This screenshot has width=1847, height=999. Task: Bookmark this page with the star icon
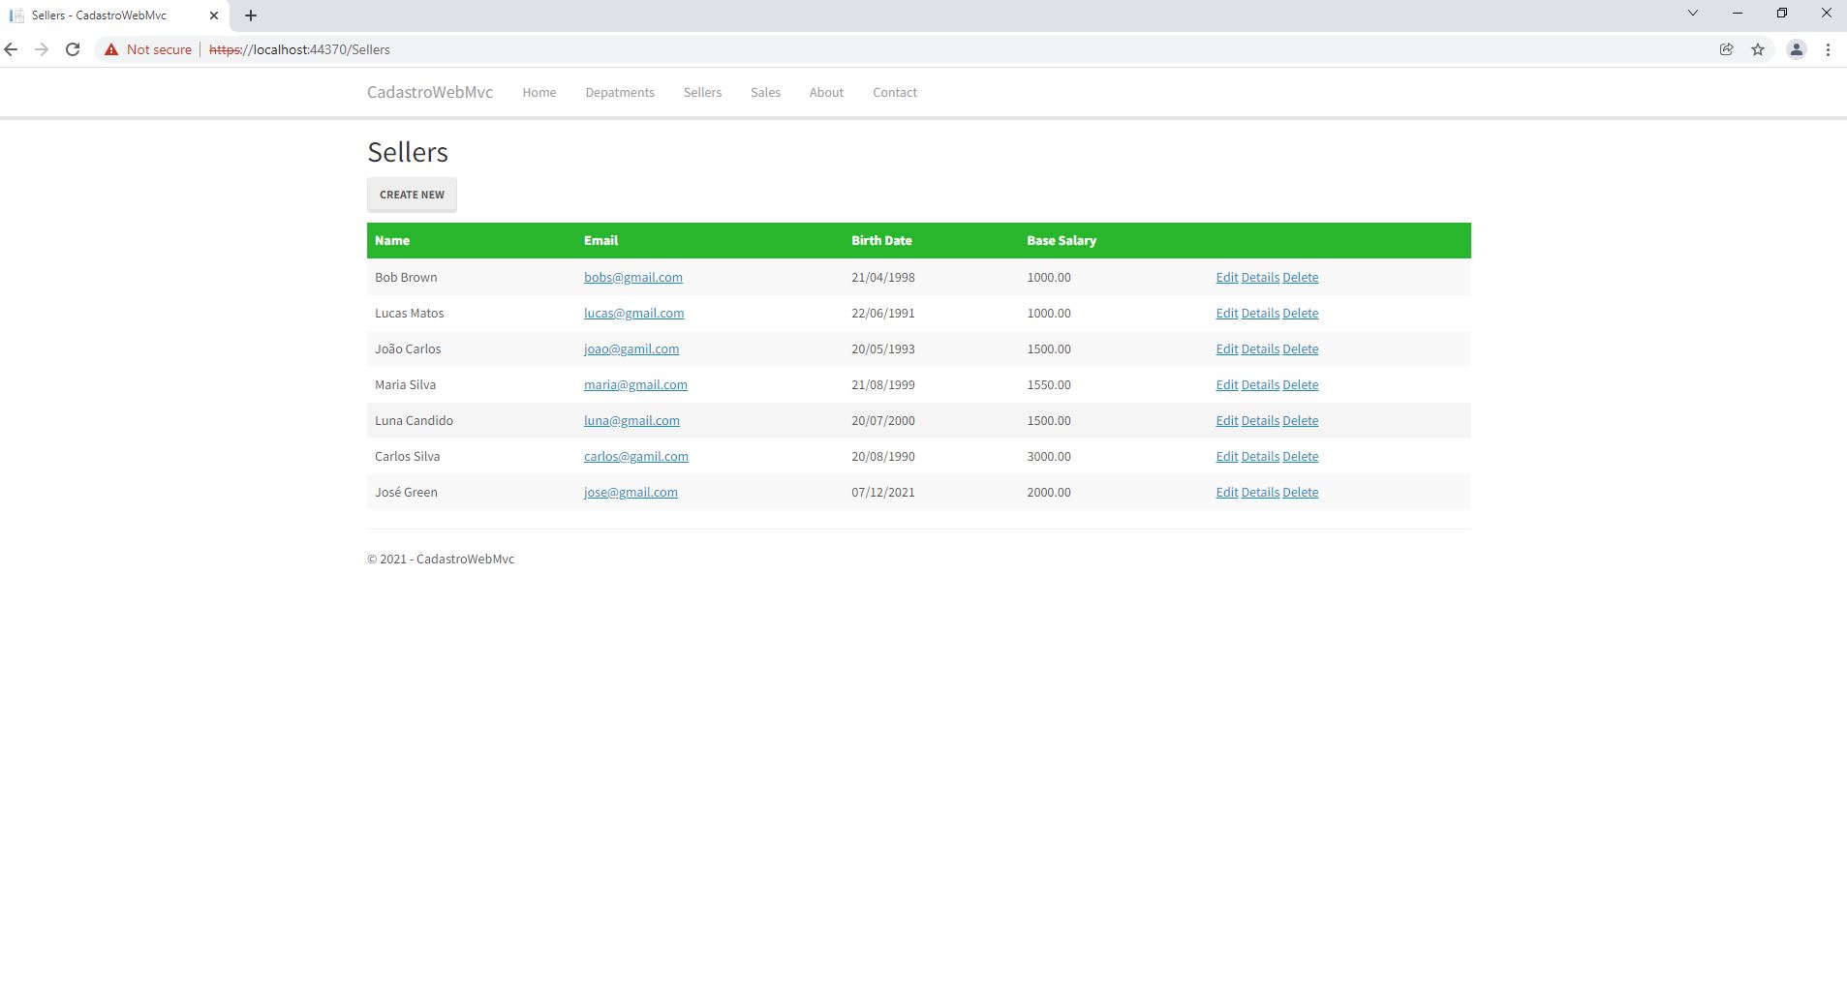pyautogui.click(x=1757, y=49)
